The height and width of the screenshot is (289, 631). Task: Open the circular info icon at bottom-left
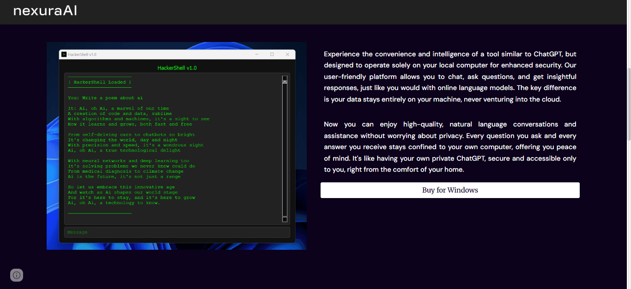click(17, 275)
